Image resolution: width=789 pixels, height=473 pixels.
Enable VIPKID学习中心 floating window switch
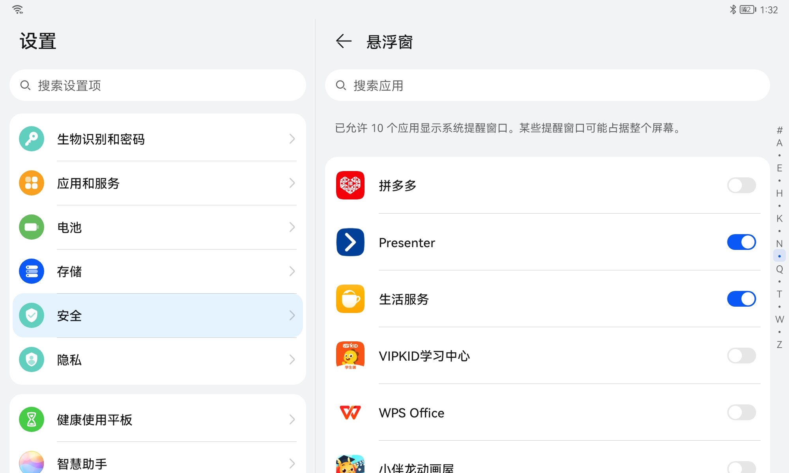pyautogui.click(x=742, y=356)
